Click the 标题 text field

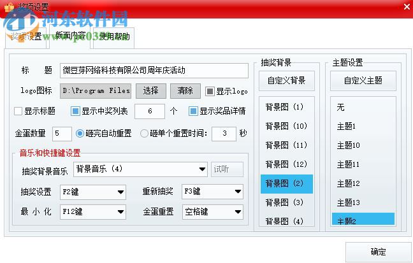click(x=154, y=71)
